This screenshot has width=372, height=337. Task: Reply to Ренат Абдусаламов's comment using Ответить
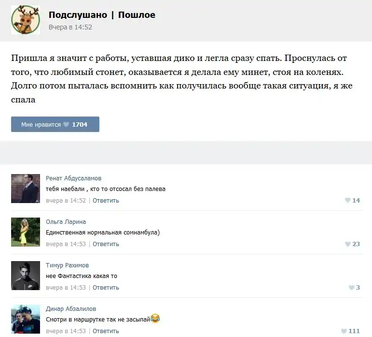(106, 201)
